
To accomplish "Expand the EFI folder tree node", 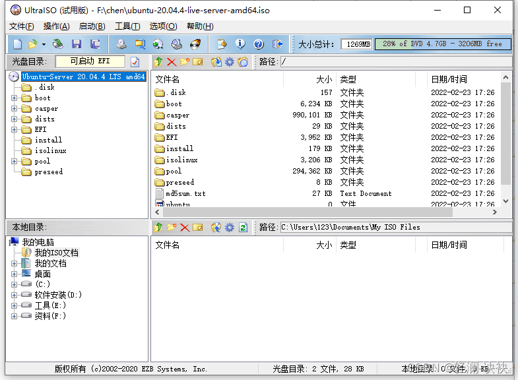I will tap(14, 129).
